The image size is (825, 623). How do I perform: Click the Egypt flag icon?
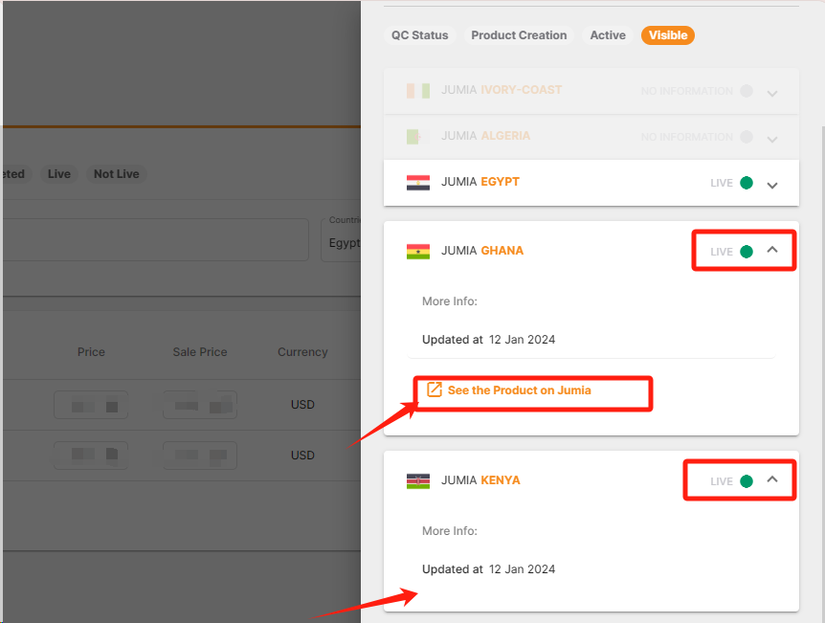click(418, 181)
